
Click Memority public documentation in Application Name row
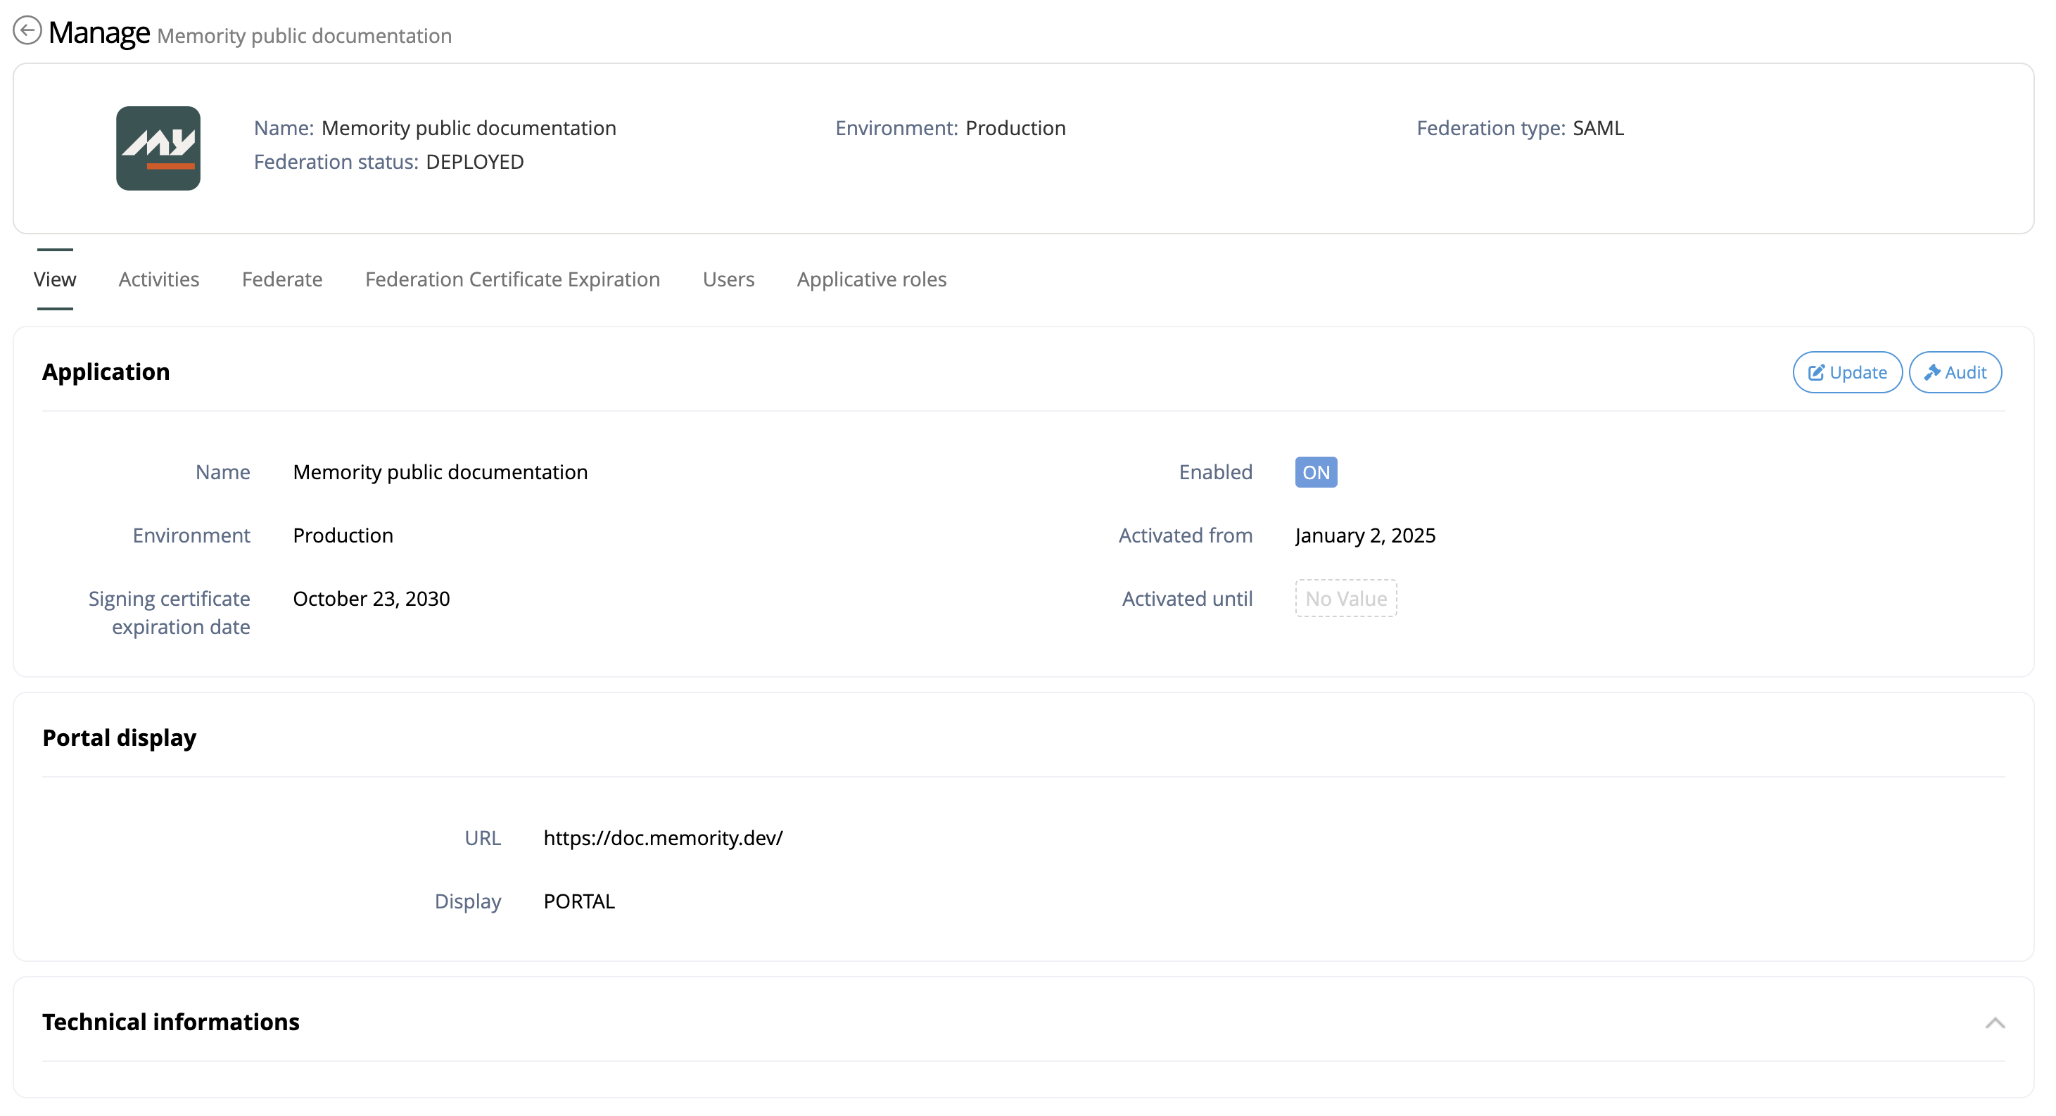(440, 471)
